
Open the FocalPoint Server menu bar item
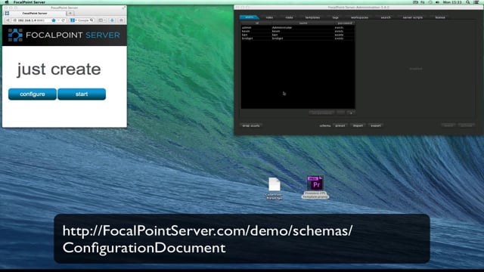point(29,2)
